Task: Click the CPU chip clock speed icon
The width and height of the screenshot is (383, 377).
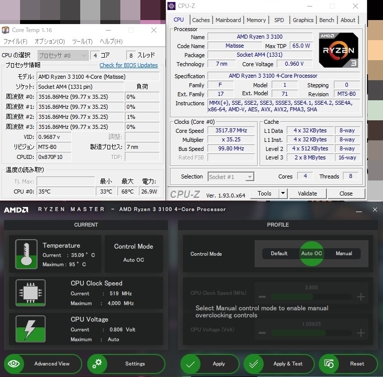Action: point(31,293)
